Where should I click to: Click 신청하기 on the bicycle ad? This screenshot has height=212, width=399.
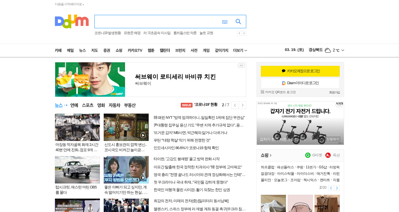click(x=333, y=139)
